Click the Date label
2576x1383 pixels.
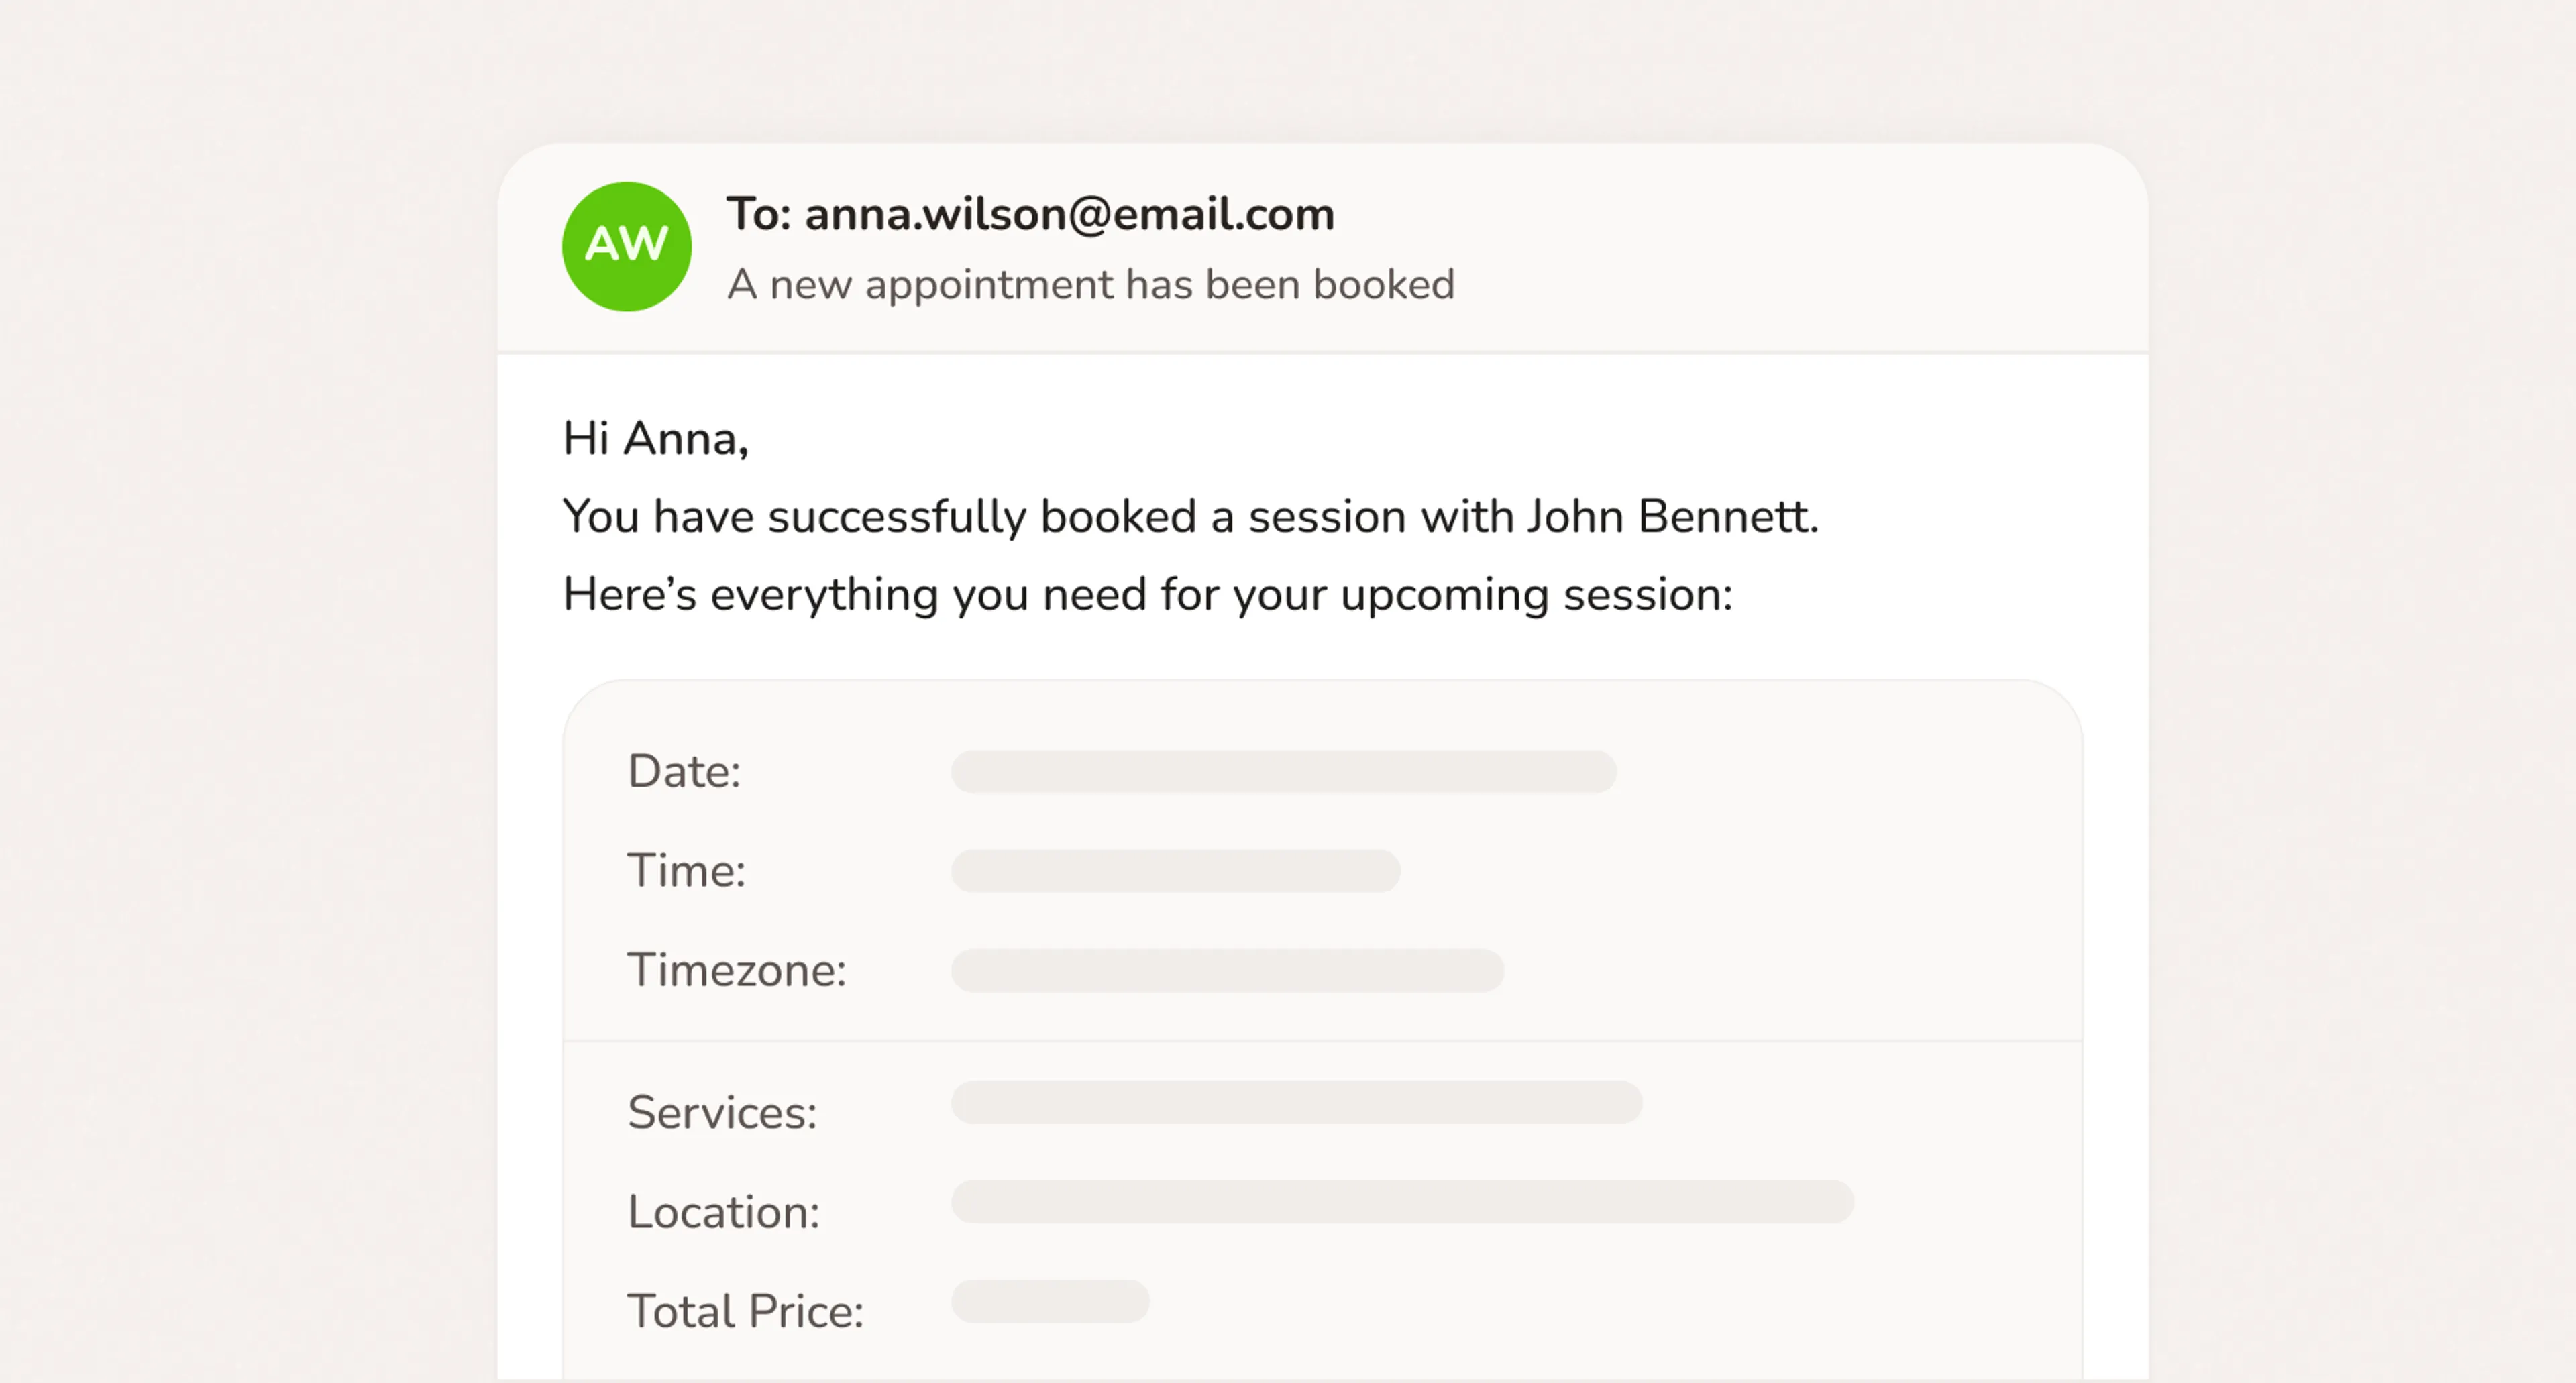click(684, 771)
